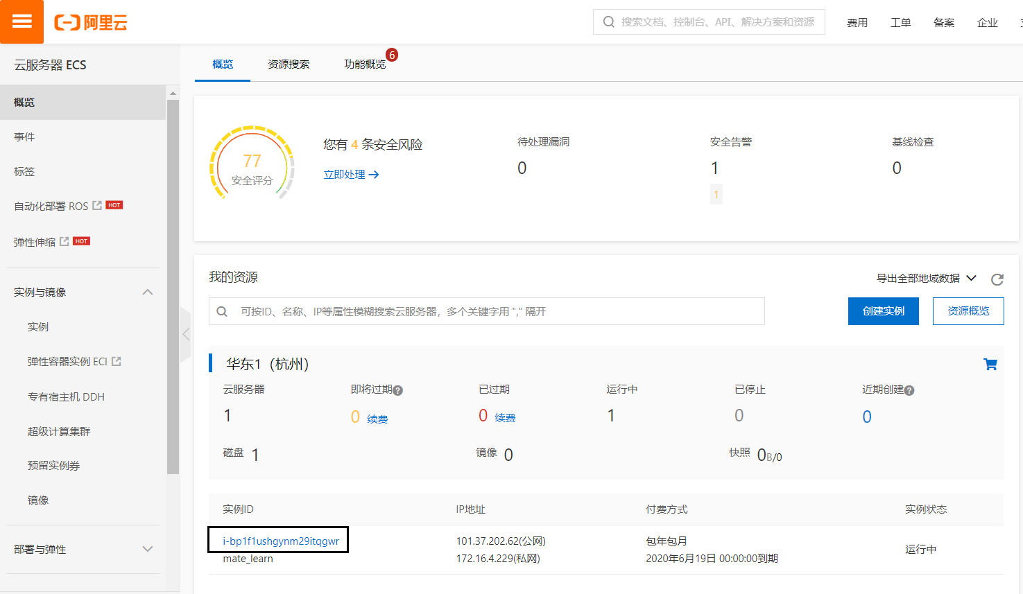The image size is (1023, 594).
Task: Select 专有宿主机 DDH in sidebar
Action: [x=66, y=396]
